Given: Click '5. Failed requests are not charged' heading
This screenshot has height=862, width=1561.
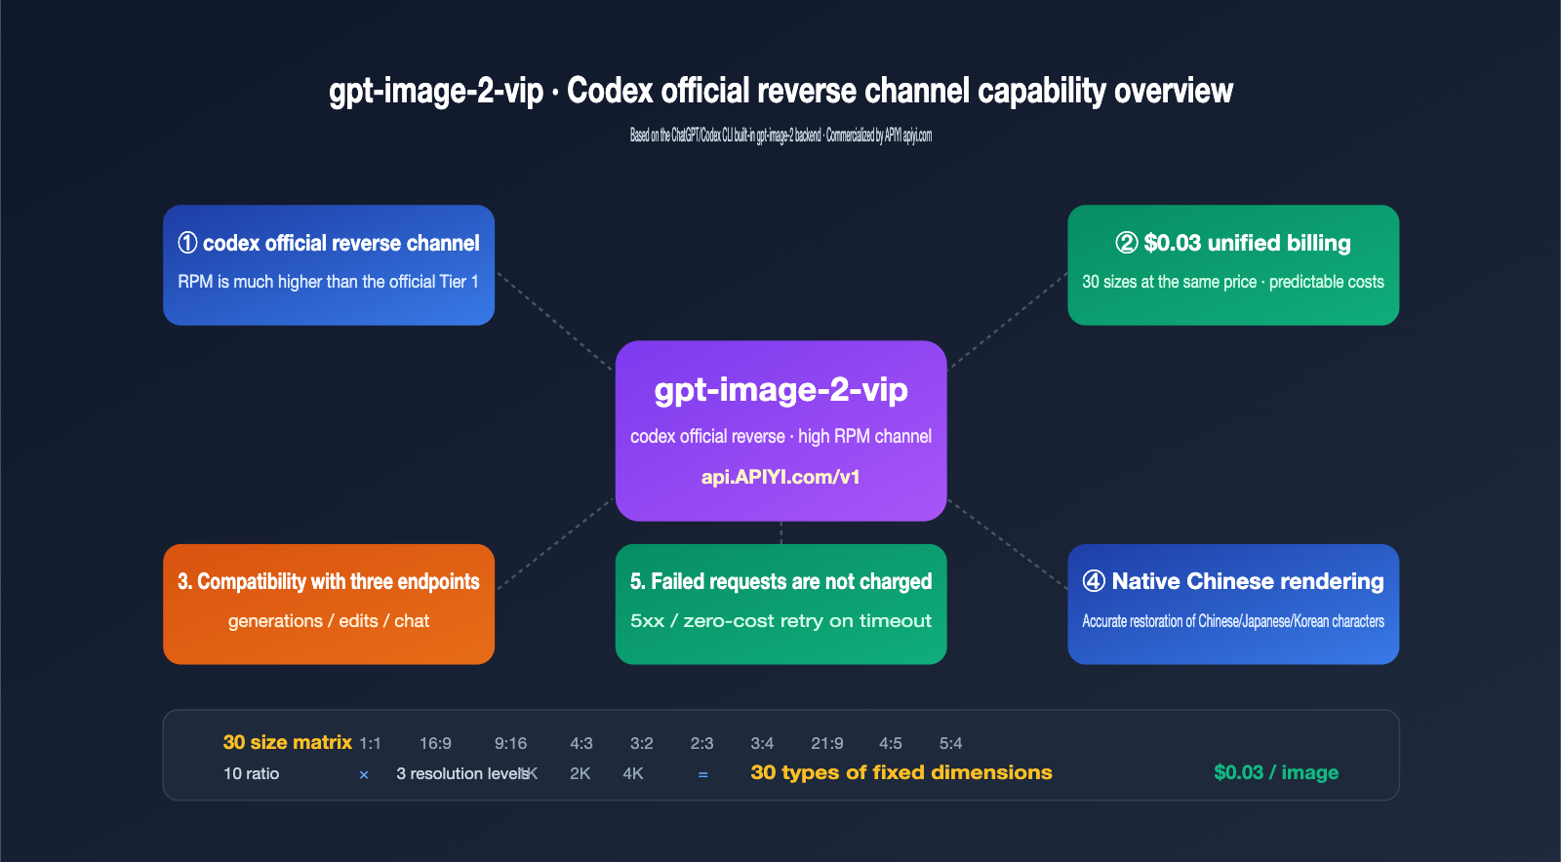Looking at the screenshot, I should (780, 582).
